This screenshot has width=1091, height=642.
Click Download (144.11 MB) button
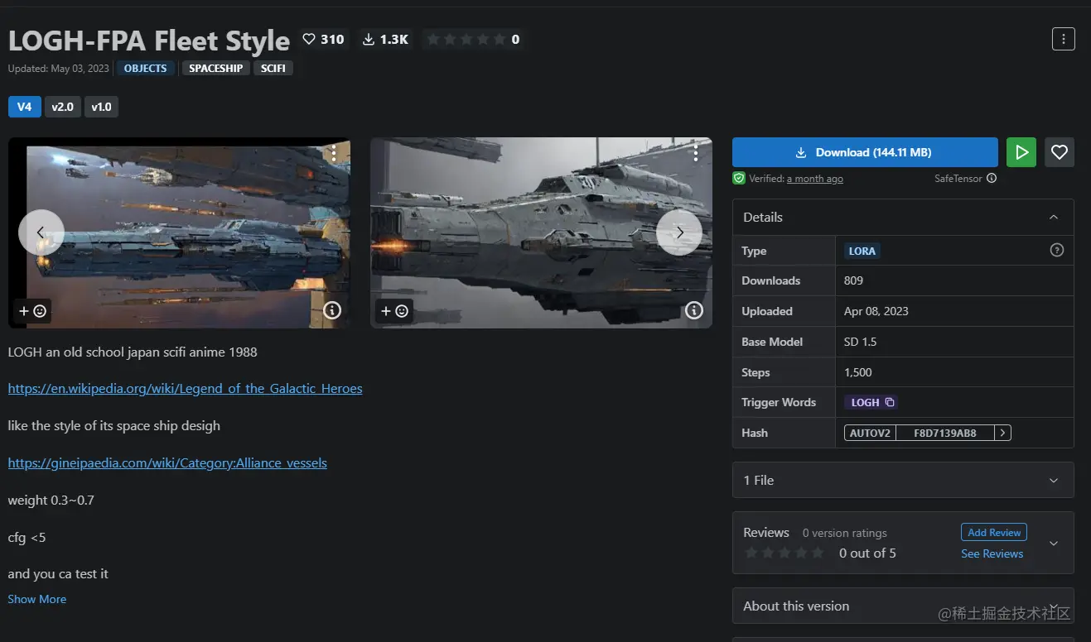(x=865, y=152)
